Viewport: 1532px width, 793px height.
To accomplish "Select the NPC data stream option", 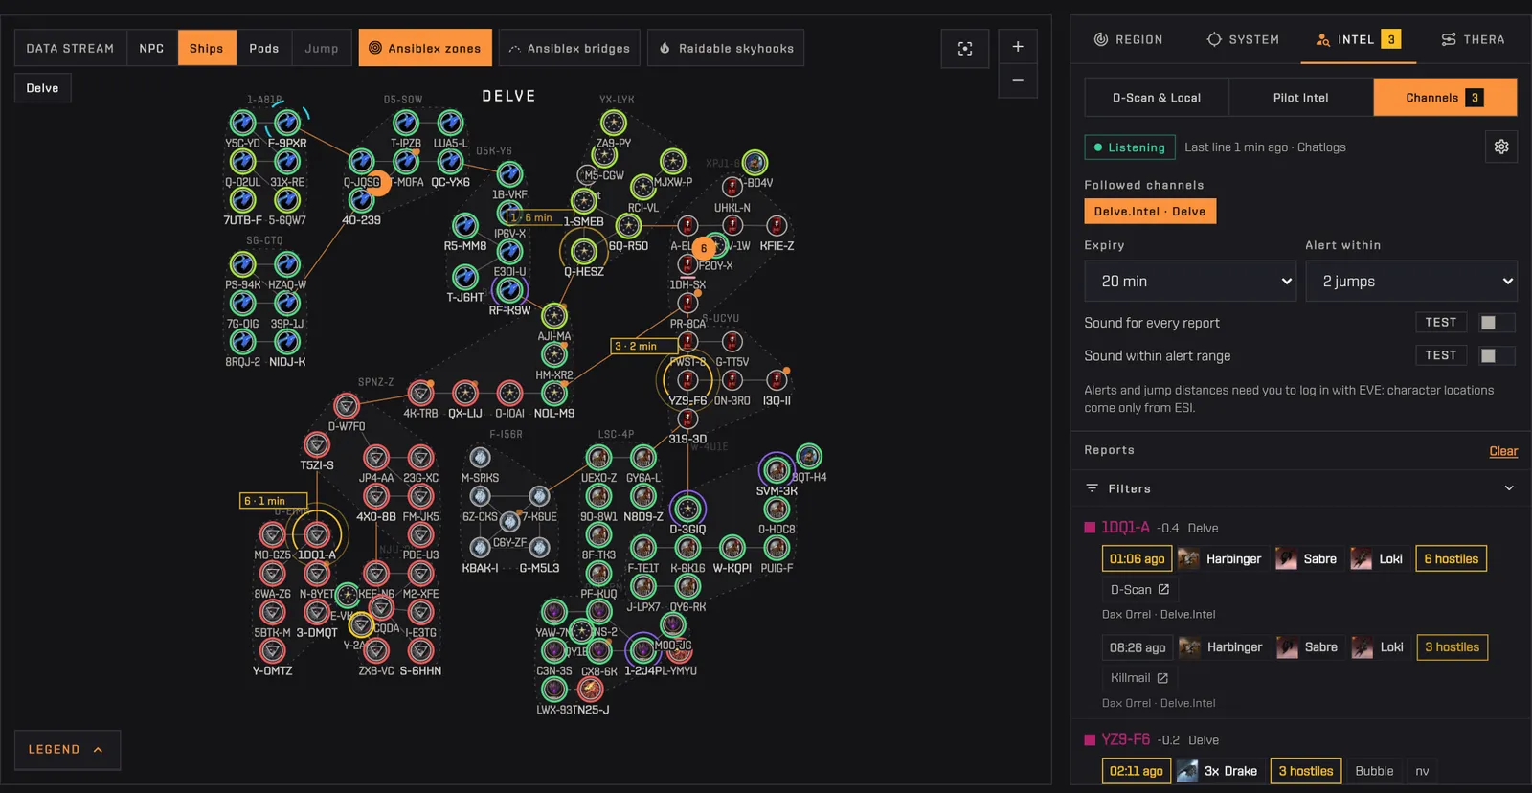I will pos(151,48).
